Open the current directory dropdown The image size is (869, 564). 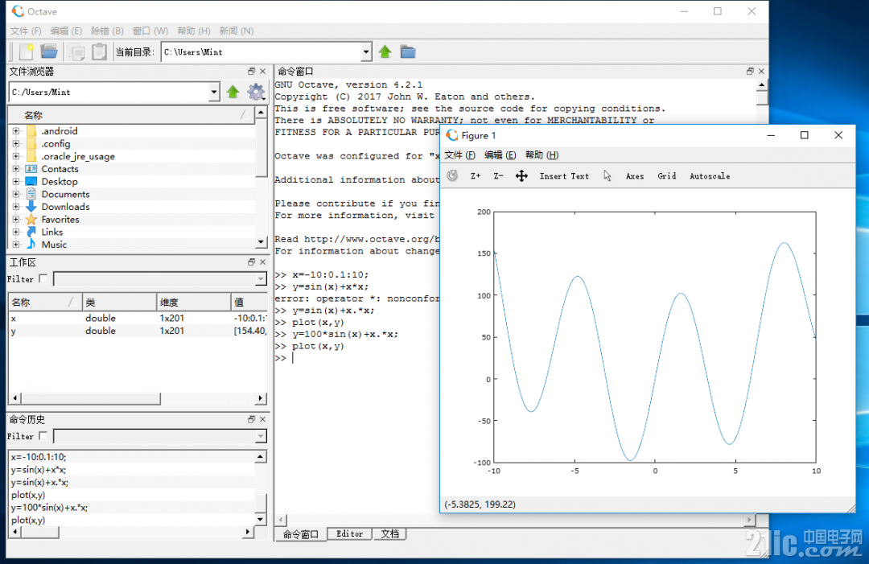[366, 52]
